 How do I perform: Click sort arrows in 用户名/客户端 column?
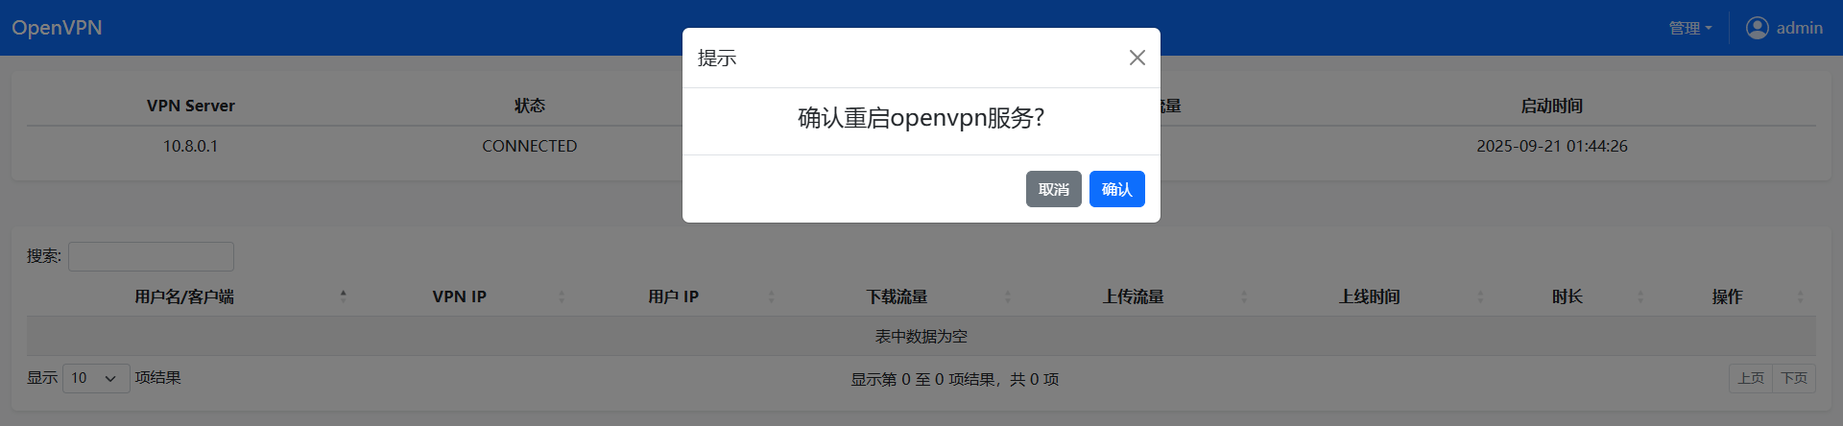point(343,296)
